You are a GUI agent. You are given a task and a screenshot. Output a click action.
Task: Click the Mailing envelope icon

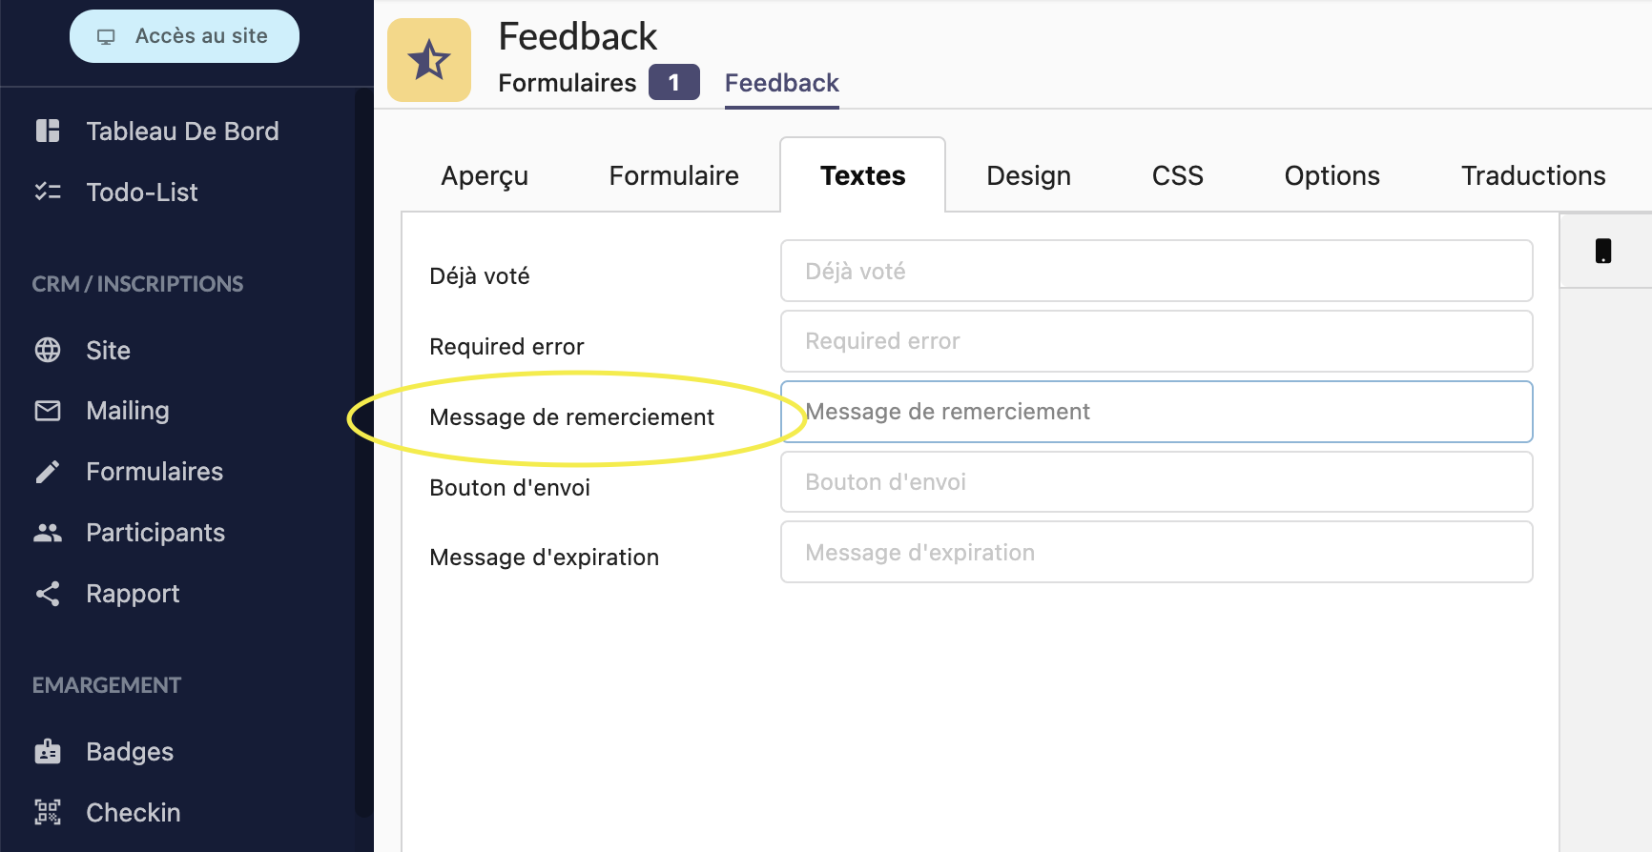(x=48, y=411)
